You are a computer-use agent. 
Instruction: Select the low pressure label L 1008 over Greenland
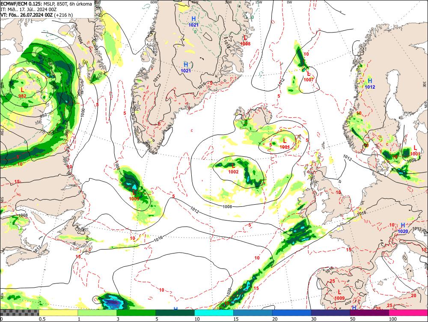click(245, 40)
